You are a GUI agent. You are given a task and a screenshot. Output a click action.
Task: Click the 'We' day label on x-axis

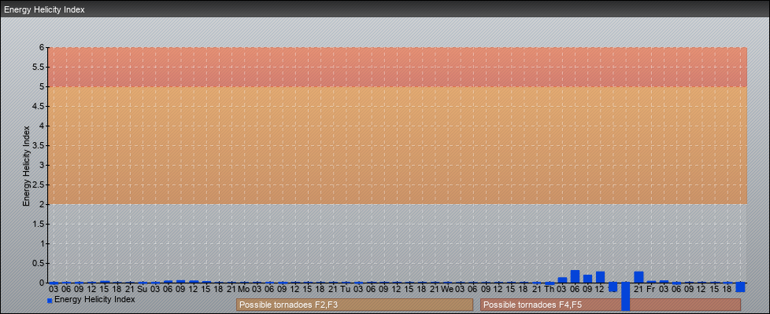pos(447,290)
